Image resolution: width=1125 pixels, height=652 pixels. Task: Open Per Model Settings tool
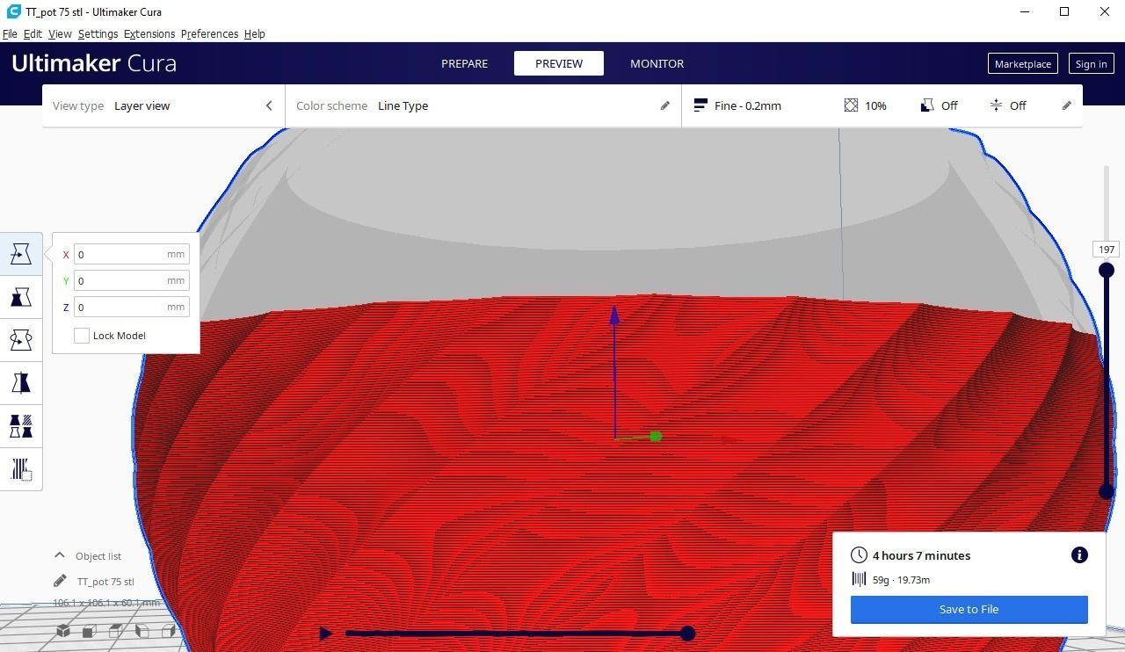click(21, 426)
